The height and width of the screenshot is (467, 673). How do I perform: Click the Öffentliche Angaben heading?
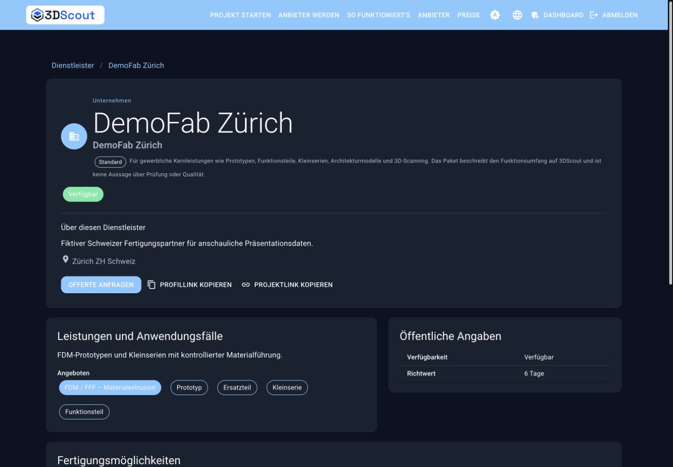click(451, 336)
